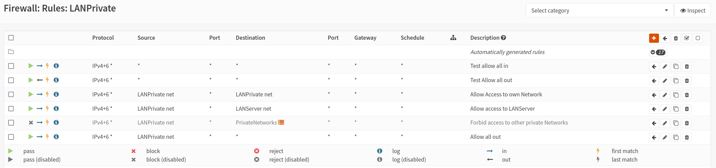Viewport: 716px width, 168px height.
Task: Open PrivateNetworks alias list icon
Action: coord(281,123)
